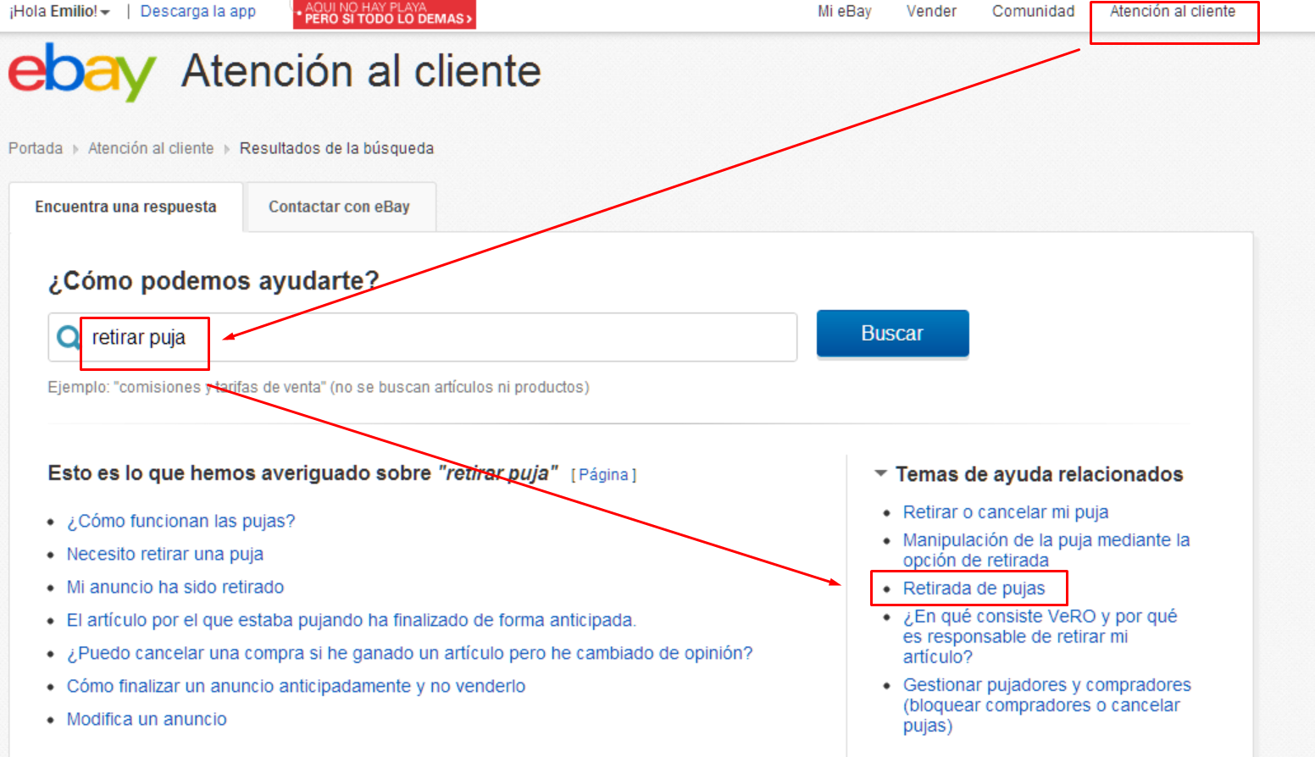Open Descarga la app link
The width and height of the screenshot is (1315, 757).
[198, 12]
